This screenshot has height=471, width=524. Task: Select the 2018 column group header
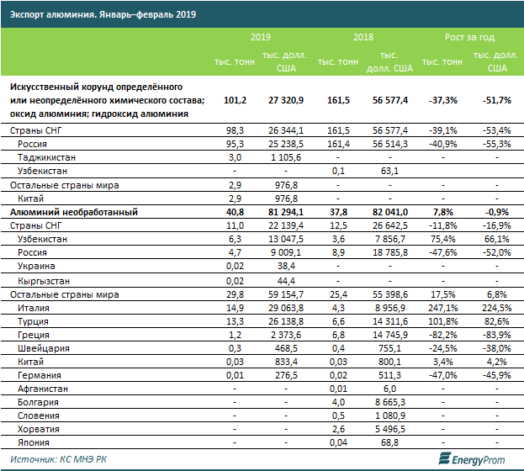[363, 39]
